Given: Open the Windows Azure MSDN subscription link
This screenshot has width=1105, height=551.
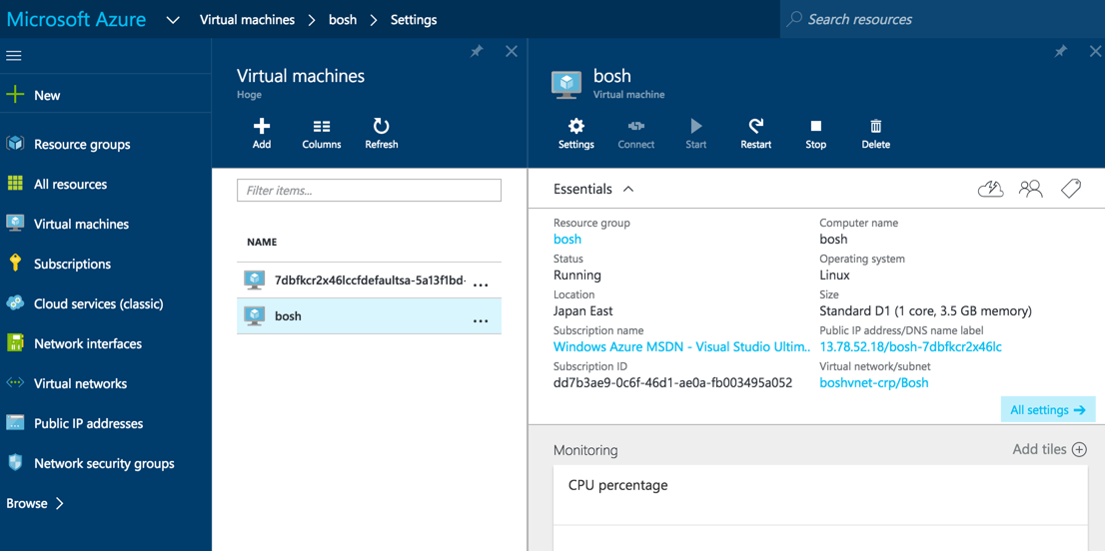Looking at the screenshot, I should [681, 347].
